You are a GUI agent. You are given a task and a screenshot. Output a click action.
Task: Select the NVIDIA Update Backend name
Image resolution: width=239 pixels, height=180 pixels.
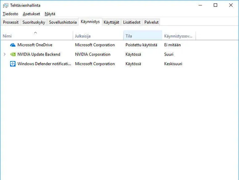[39, 54]
